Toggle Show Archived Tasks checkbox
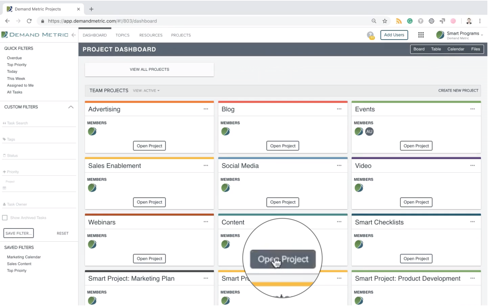 tap(5, 218)
